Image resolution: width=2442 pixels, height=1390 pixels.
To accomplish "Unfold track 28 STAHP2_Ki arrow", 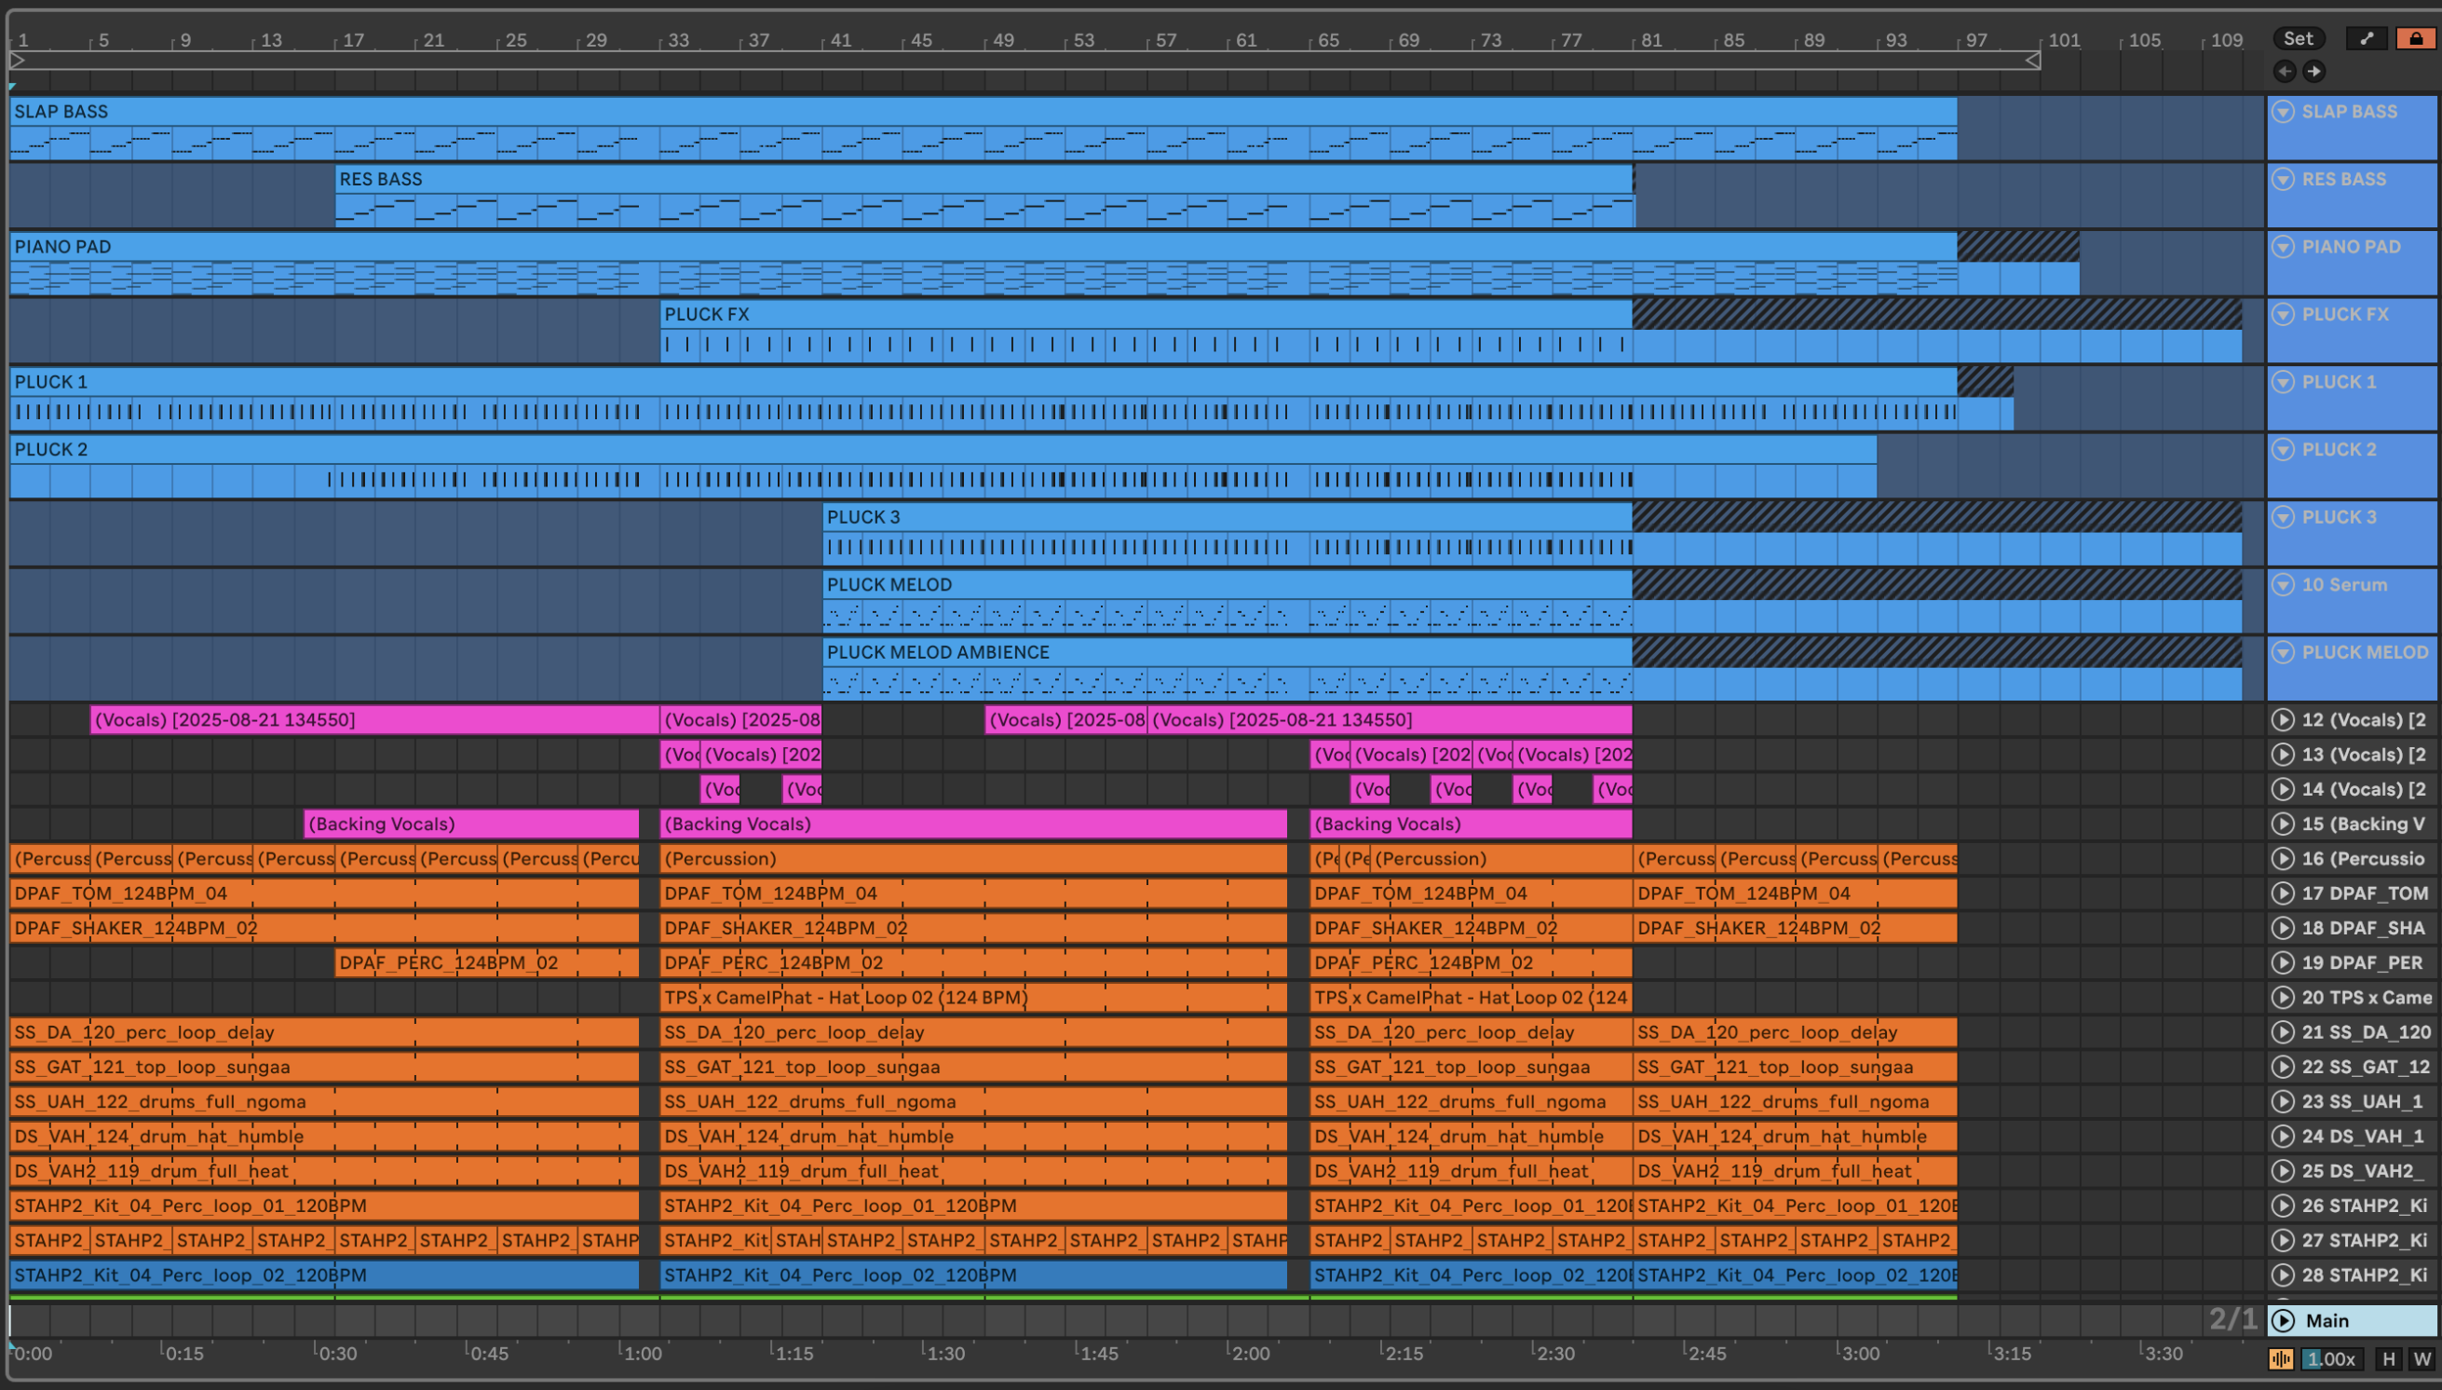I will 2283,1275.
